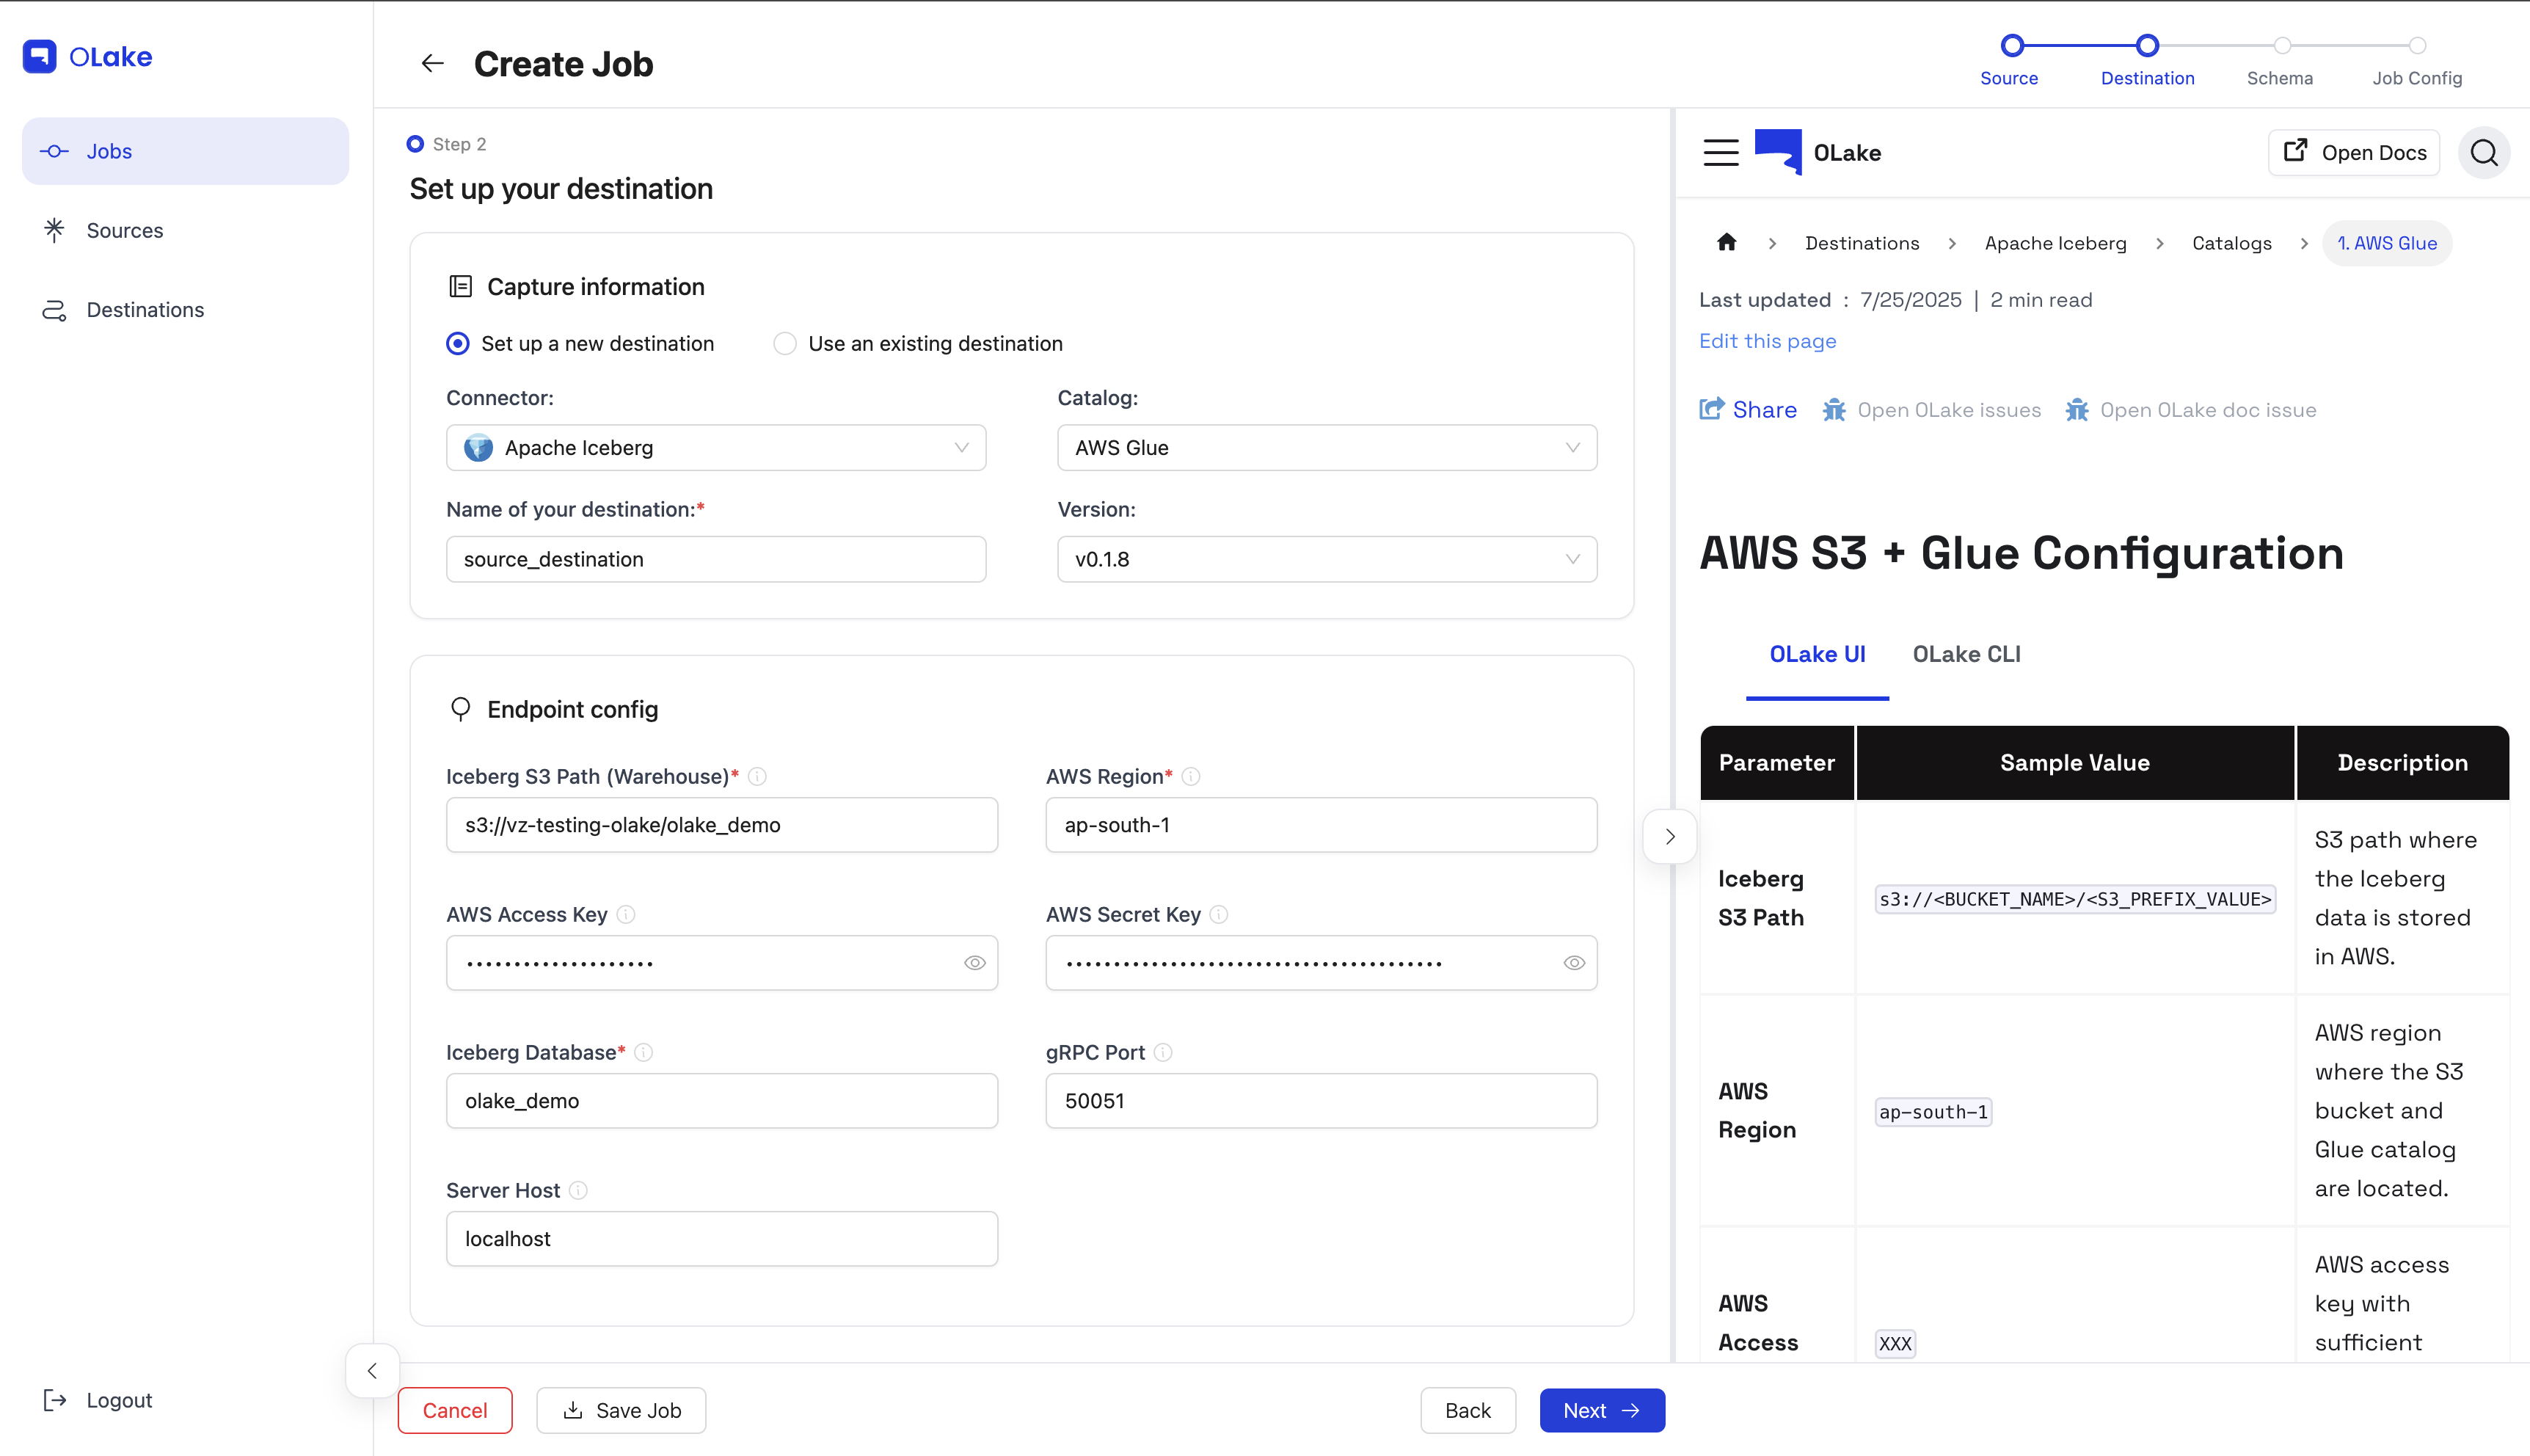Viewport: 2530px width, 1456px height.
Task: Reveal AWS Secret Key with eye icon
Action: (x=1573, y=963)
